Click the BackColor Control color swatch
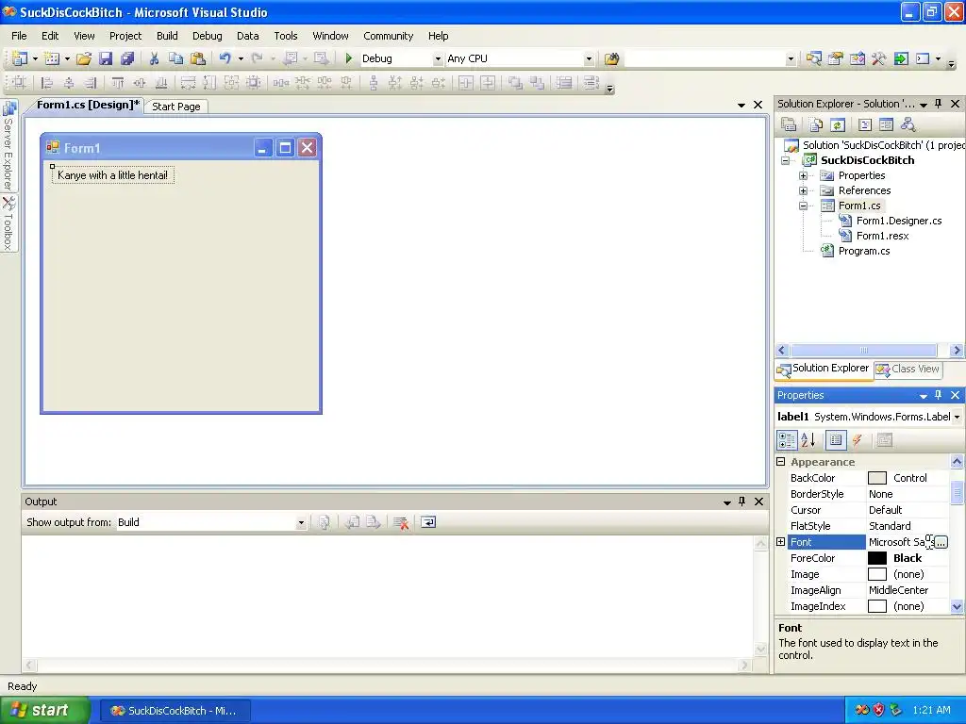The height and width of the screenshot is (724, 966). [x=876, y=478]
